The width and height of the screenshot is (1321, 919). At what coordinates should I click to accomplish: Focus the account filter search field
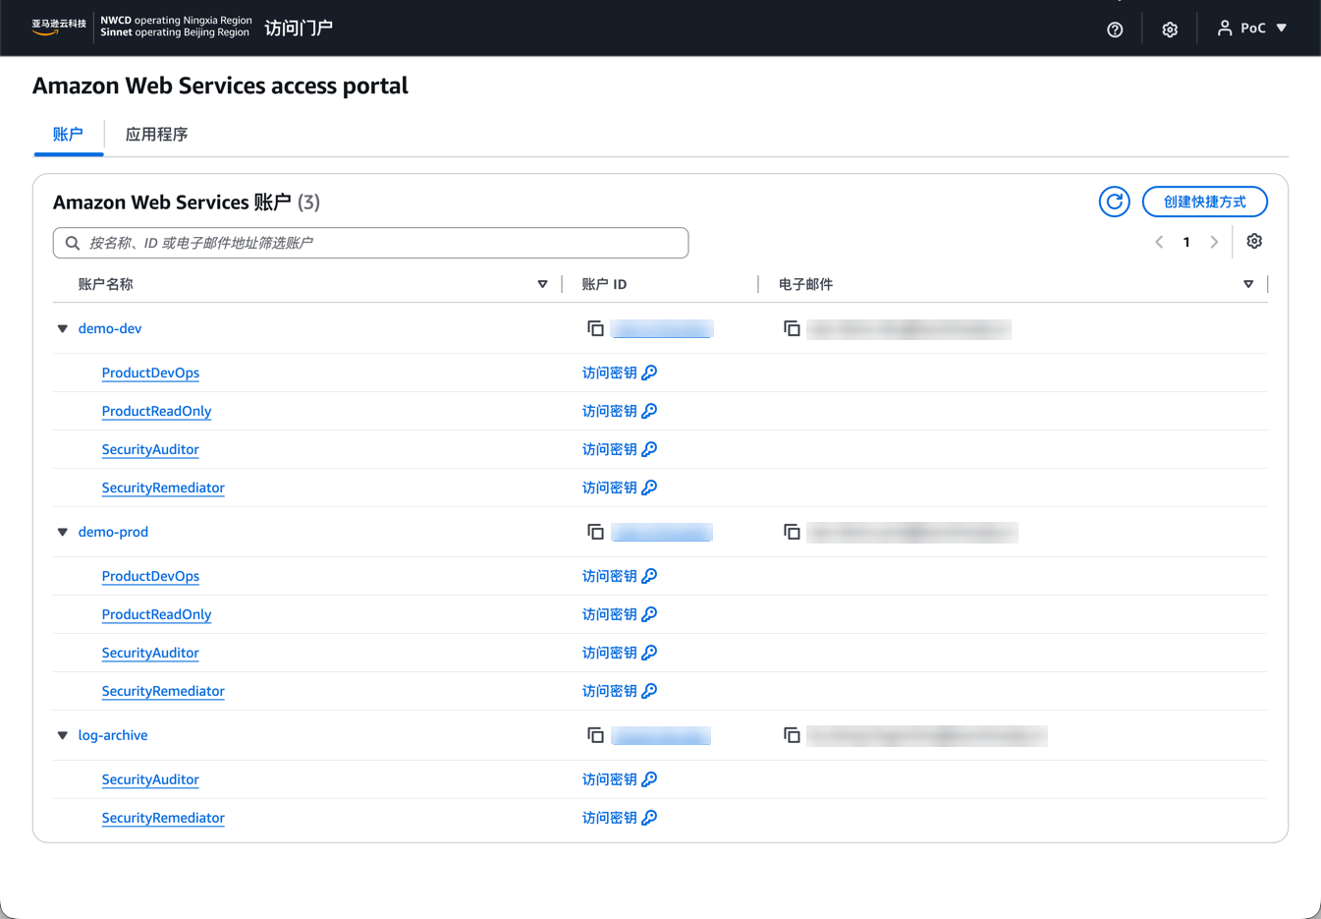tap(370, 243)
